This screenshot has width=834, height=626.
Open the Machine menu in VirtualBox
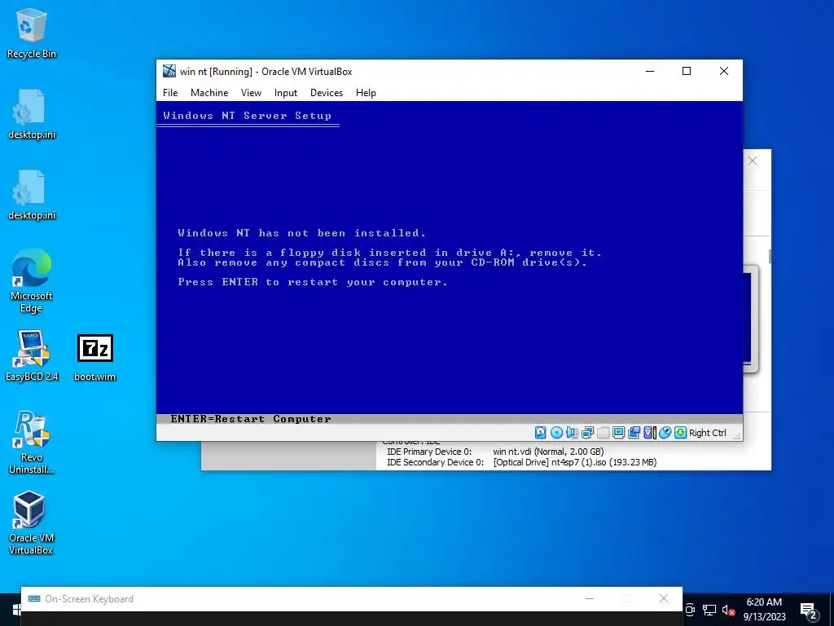coord(209,93)
